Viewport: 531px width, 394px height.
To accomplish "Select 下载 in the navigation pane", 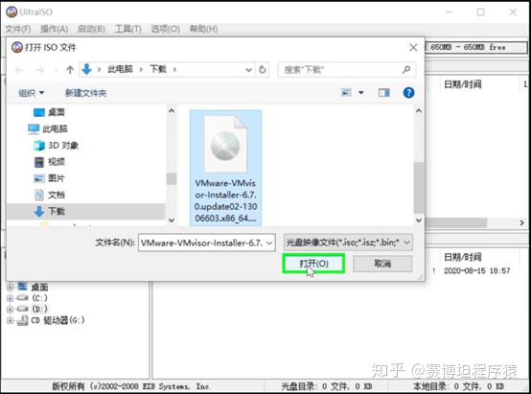I will tap(86, 212).
